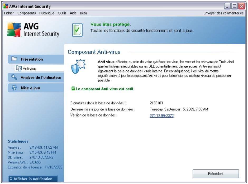Click the Anti-virus sub-item icon

19,68
